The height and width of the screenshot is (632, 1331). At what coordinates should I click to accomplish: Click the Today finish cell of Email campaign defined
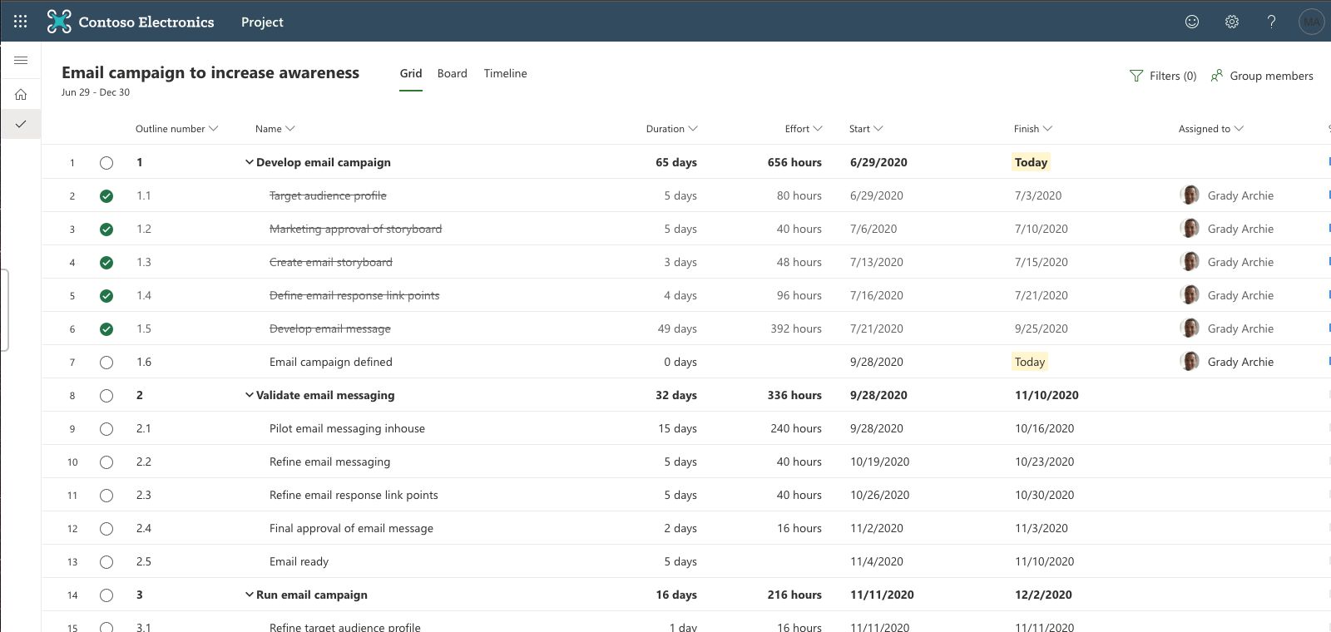click(1030, 362)
